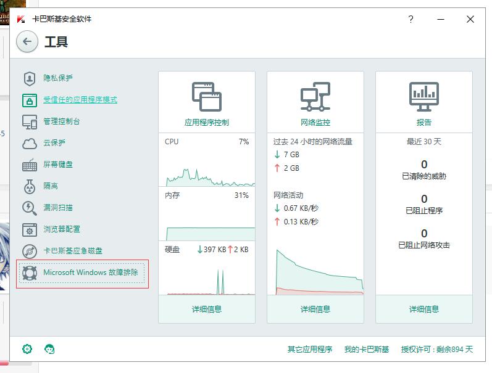Minimize the Kaspersky window
Image resolution: width=492 pixels, height=373 pixels.
tap(441, 20)
